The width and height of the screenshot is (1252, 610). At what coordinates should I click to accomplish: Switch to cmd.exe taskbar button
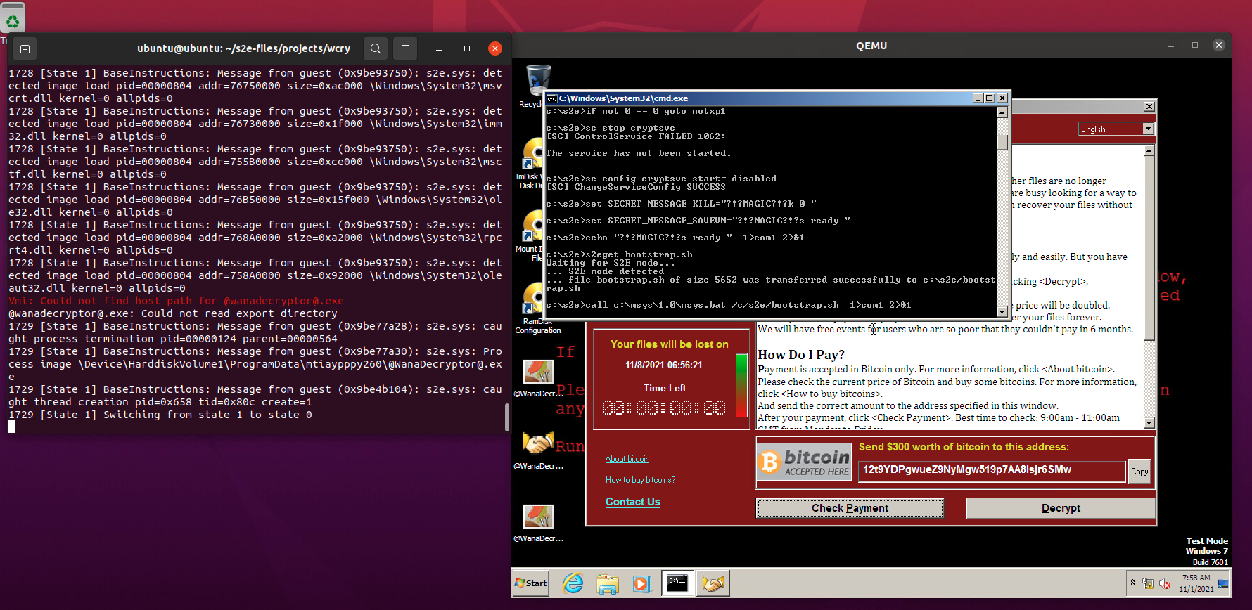pyautogui.click(x=677, y=583)
